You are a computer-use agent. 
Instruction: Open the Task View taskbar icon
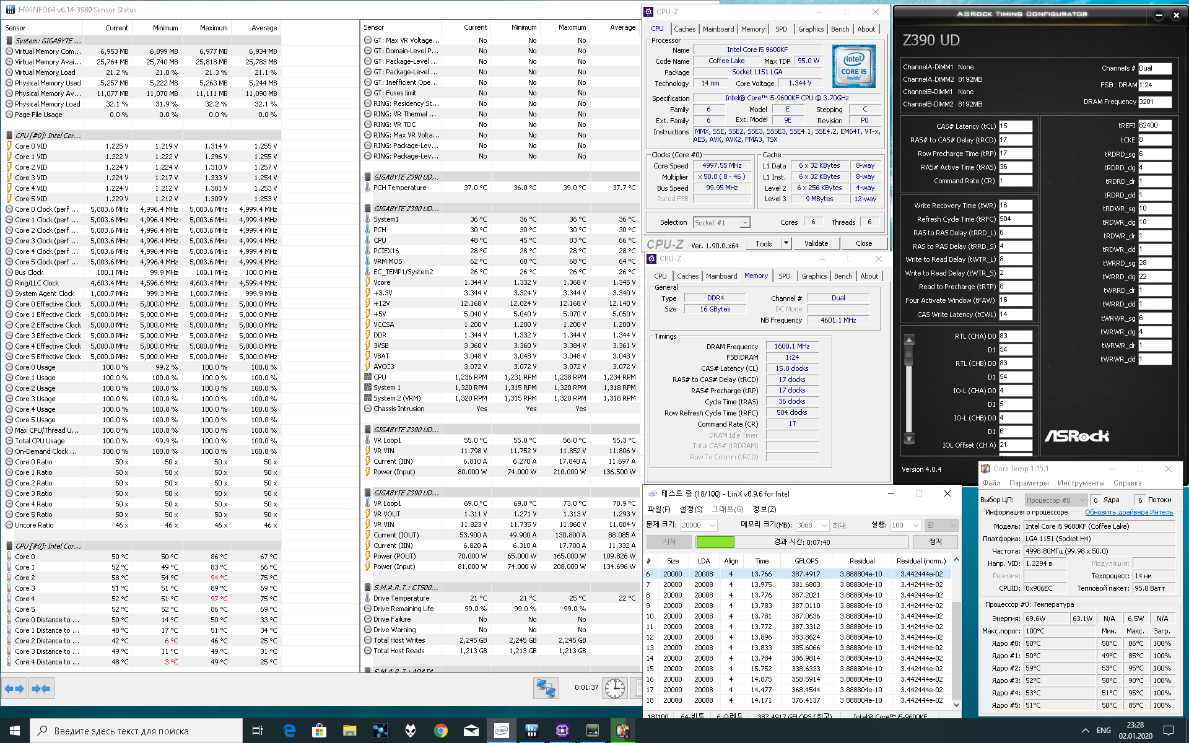click(258, 731)
